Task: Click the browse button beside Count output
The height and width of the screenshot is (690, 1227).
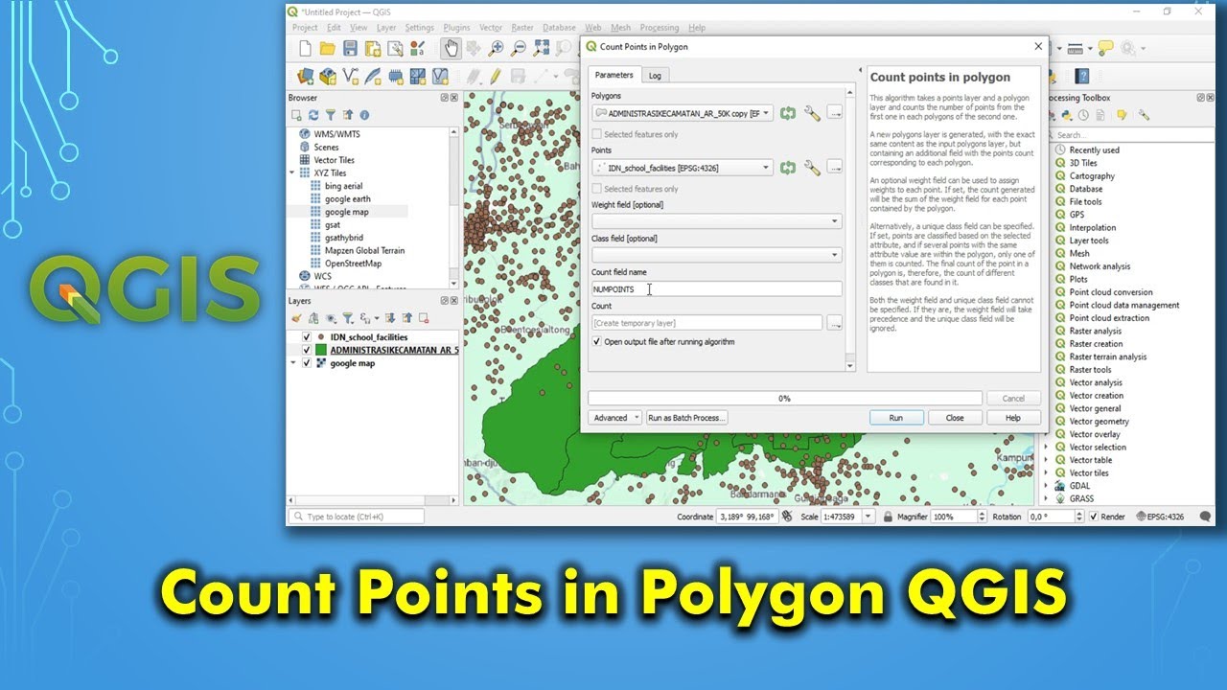Action: click(x=835, y=323)
